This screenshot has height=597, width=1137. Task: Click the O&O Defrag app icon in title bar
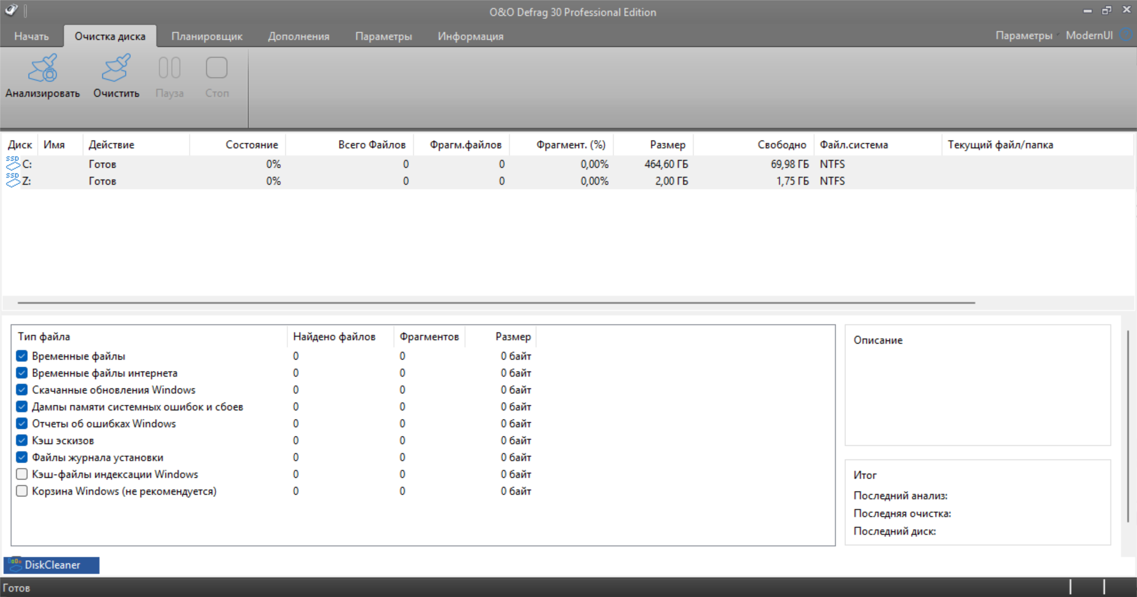point(11,10)
